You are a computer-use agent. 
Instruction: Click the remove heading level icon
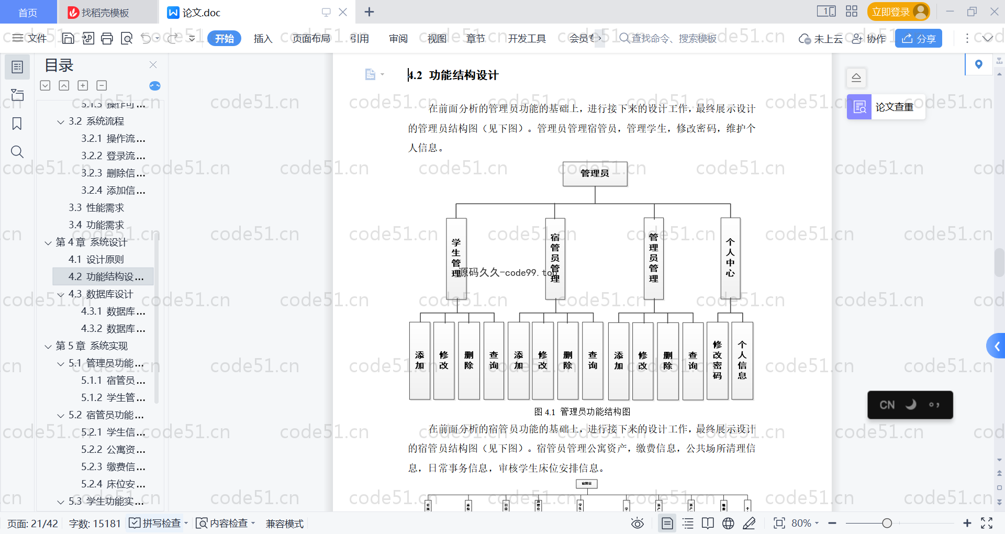coord(102,85)
